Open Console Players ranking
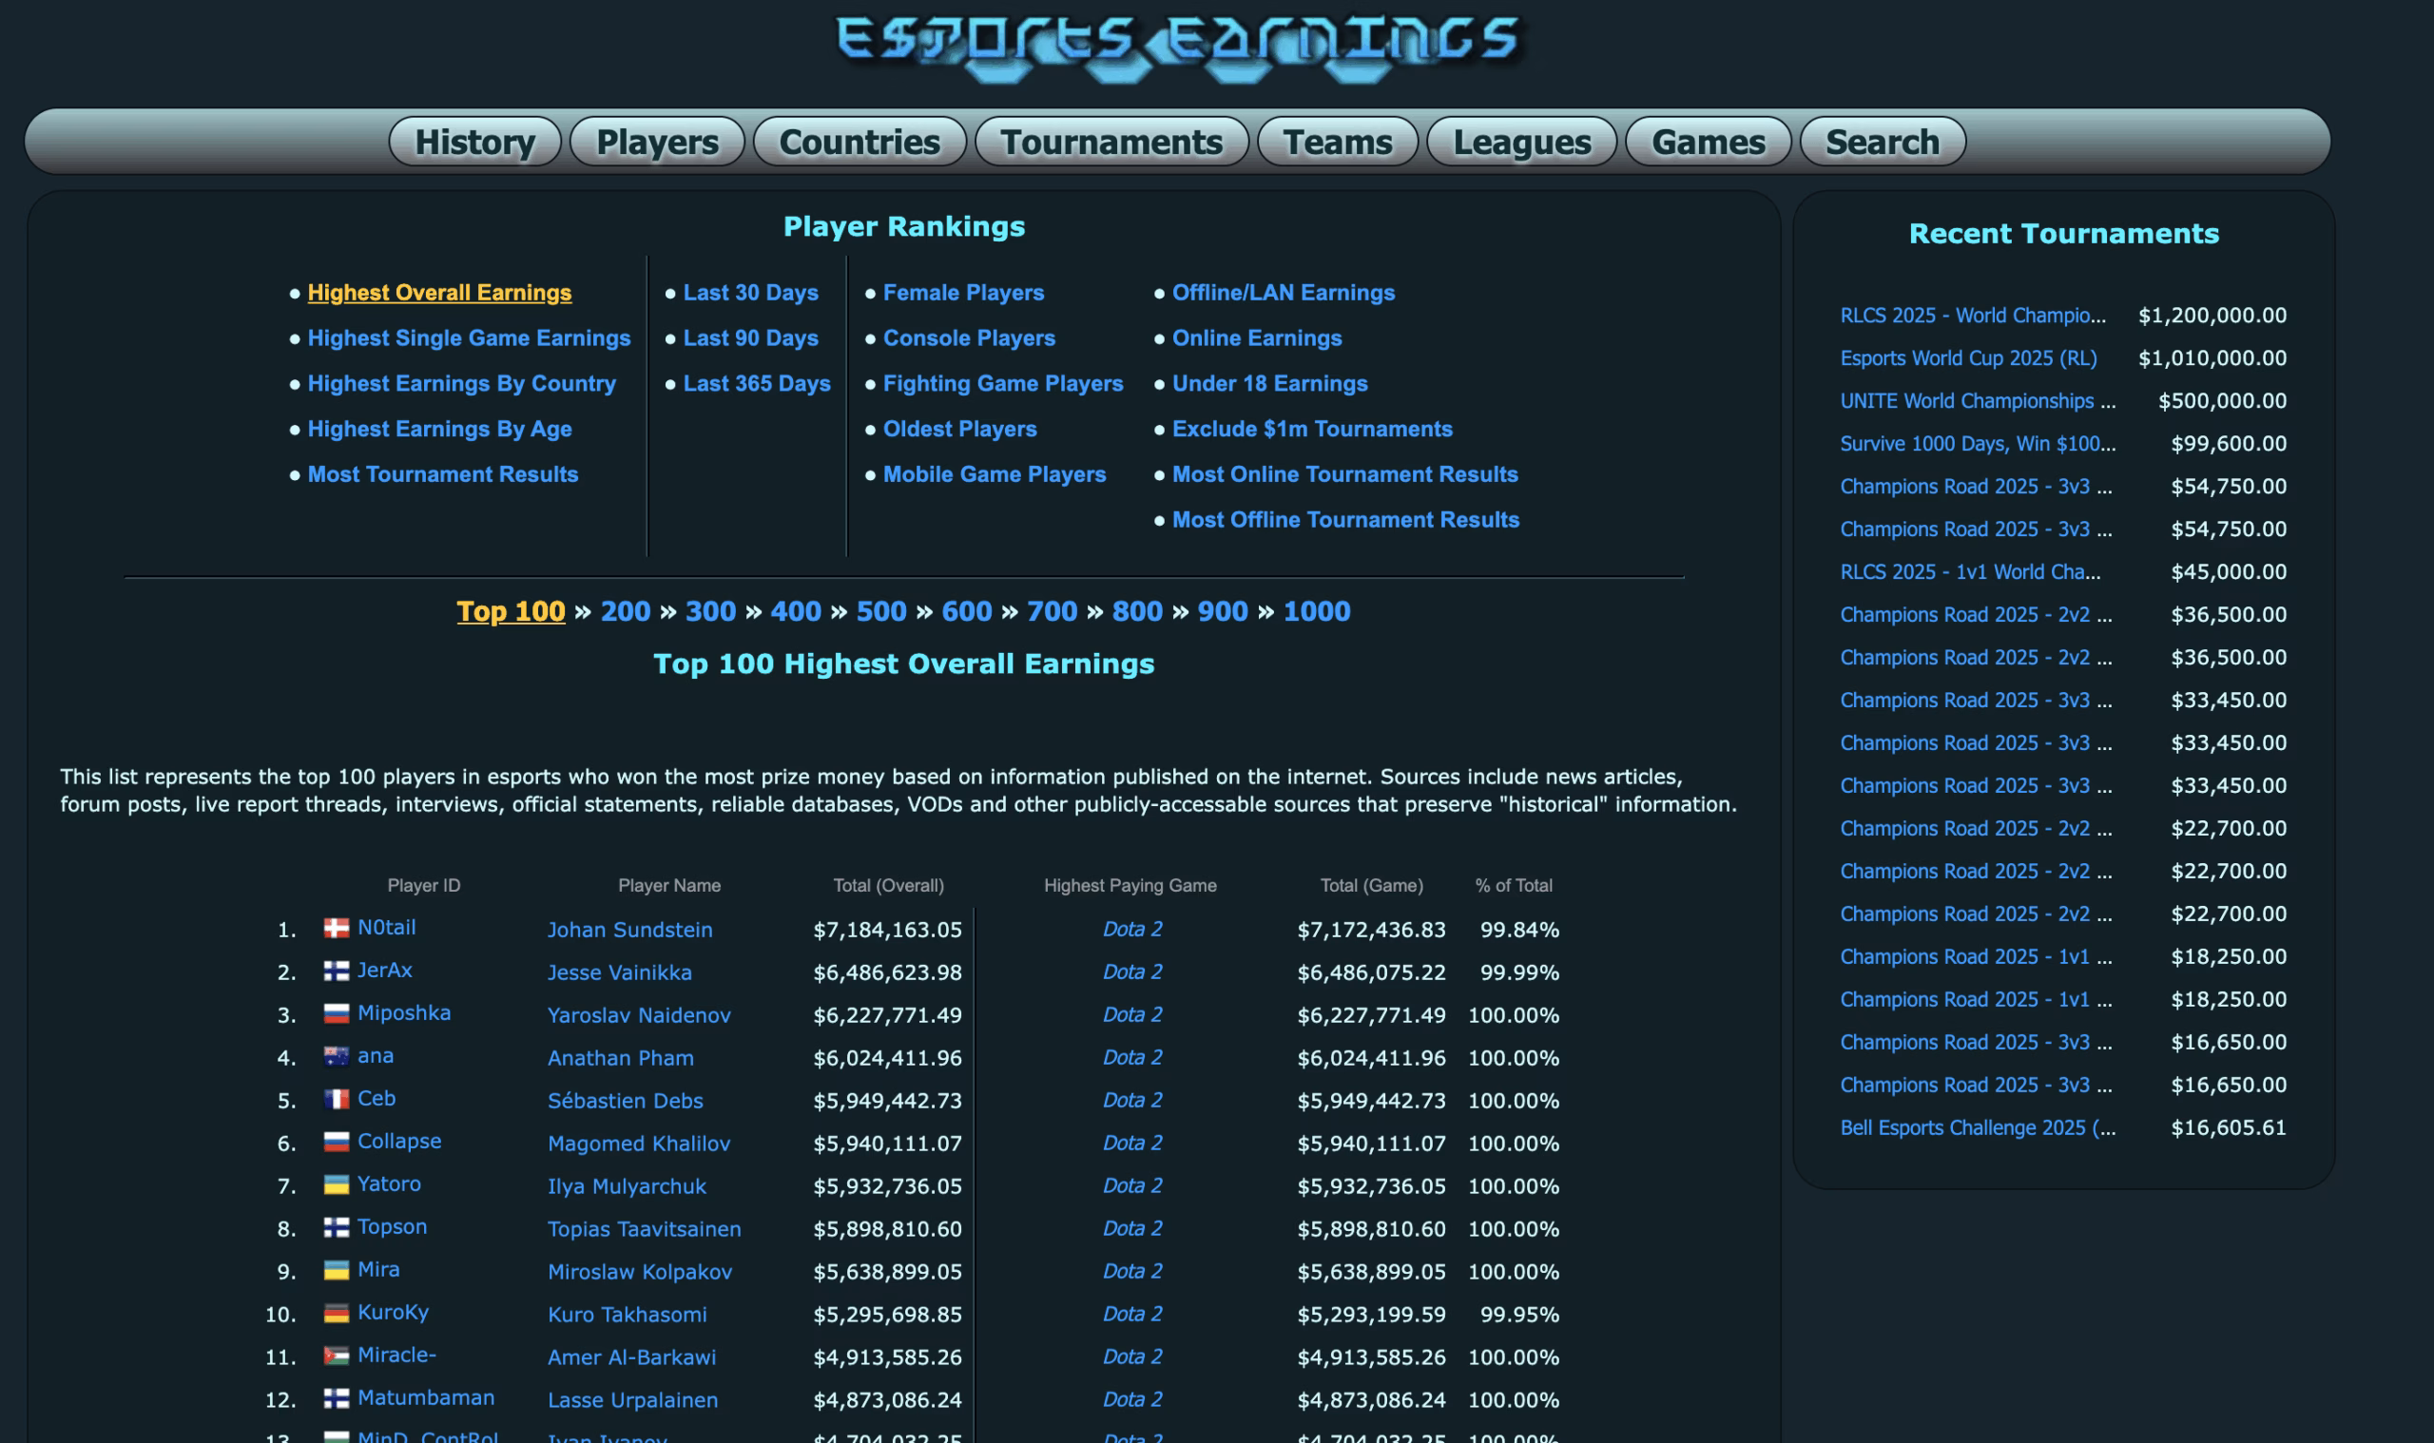This screenshot has width=2434, height=1443. click(x=969, y=338)
